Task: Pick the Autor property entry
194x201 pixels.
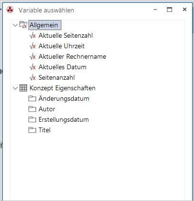Action: (x=47, y=109)
